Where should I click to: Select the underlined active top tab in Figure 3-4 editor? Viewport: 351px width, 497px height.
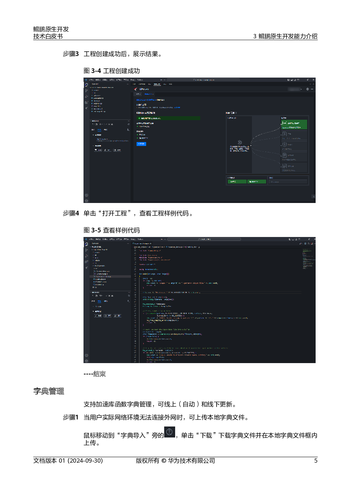pyautogui.click(x=157, y=84)
